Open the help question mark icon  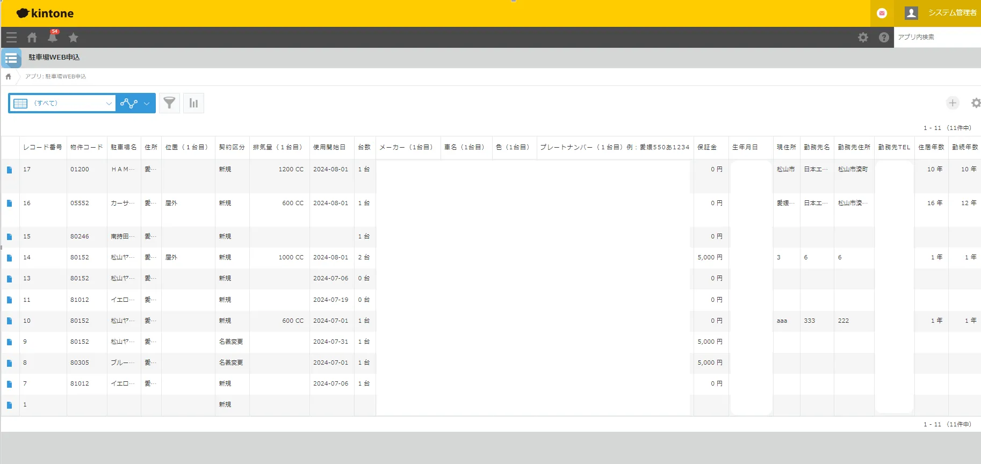884,38
